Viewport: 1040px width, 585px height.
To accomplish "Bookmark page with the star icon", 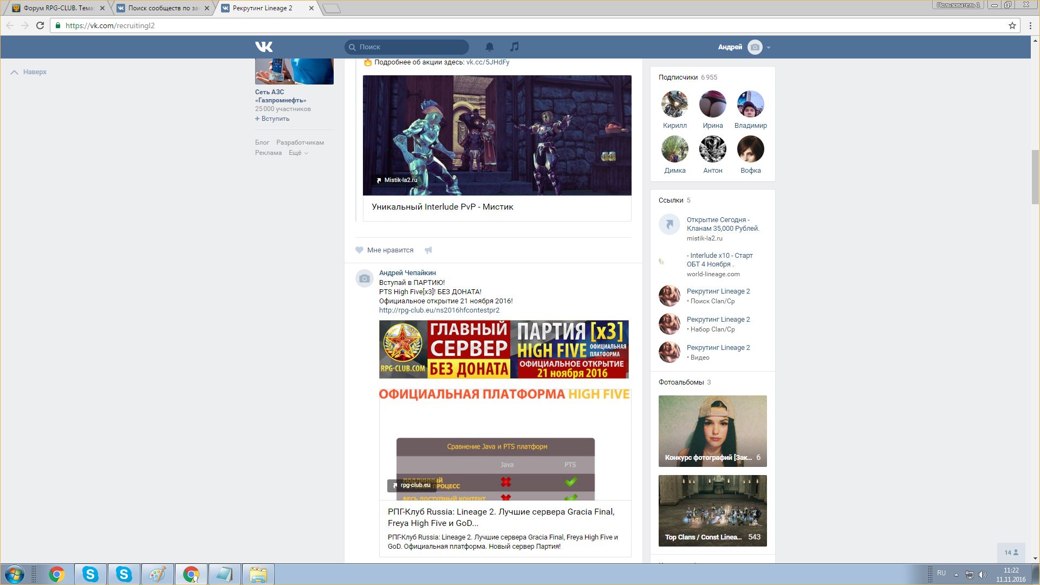I will coord(1012,25).
